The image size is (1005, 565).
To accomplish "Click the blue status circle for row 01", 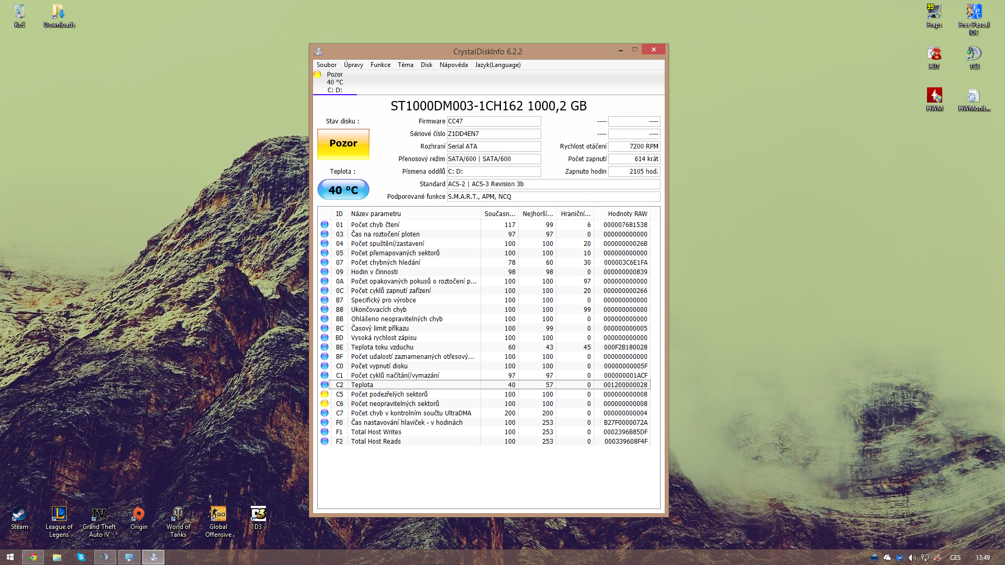I will click(x=325, y=225).
